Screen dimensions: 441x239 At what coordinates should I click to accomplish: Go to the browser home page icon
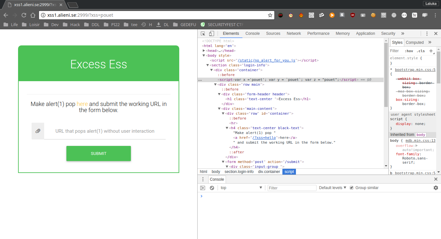click(33, 15)
